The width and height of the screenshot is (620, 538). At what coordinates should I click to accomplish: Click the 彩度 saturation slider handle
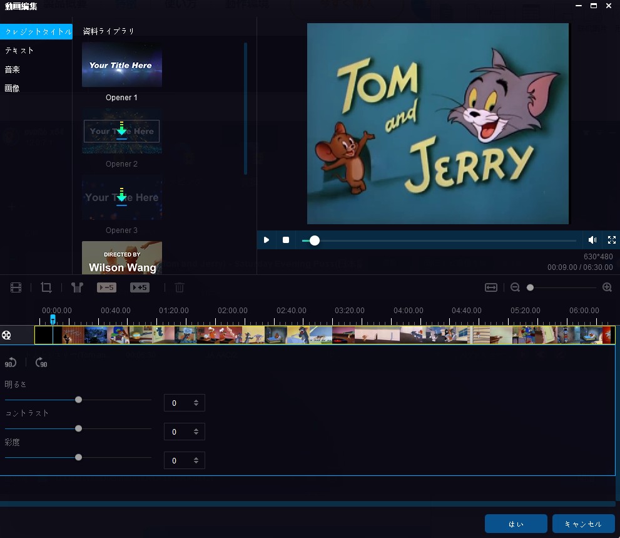coord(79,458)
